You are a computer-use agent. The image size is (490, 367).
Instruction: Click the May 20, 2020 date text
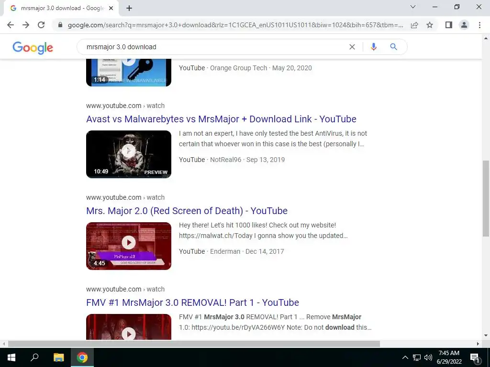coord(292,68)
